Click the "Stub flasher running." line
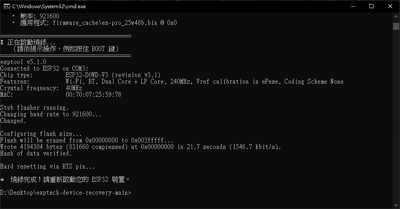The width and height of the screenshot is (400, 209). tap(34, 108)
